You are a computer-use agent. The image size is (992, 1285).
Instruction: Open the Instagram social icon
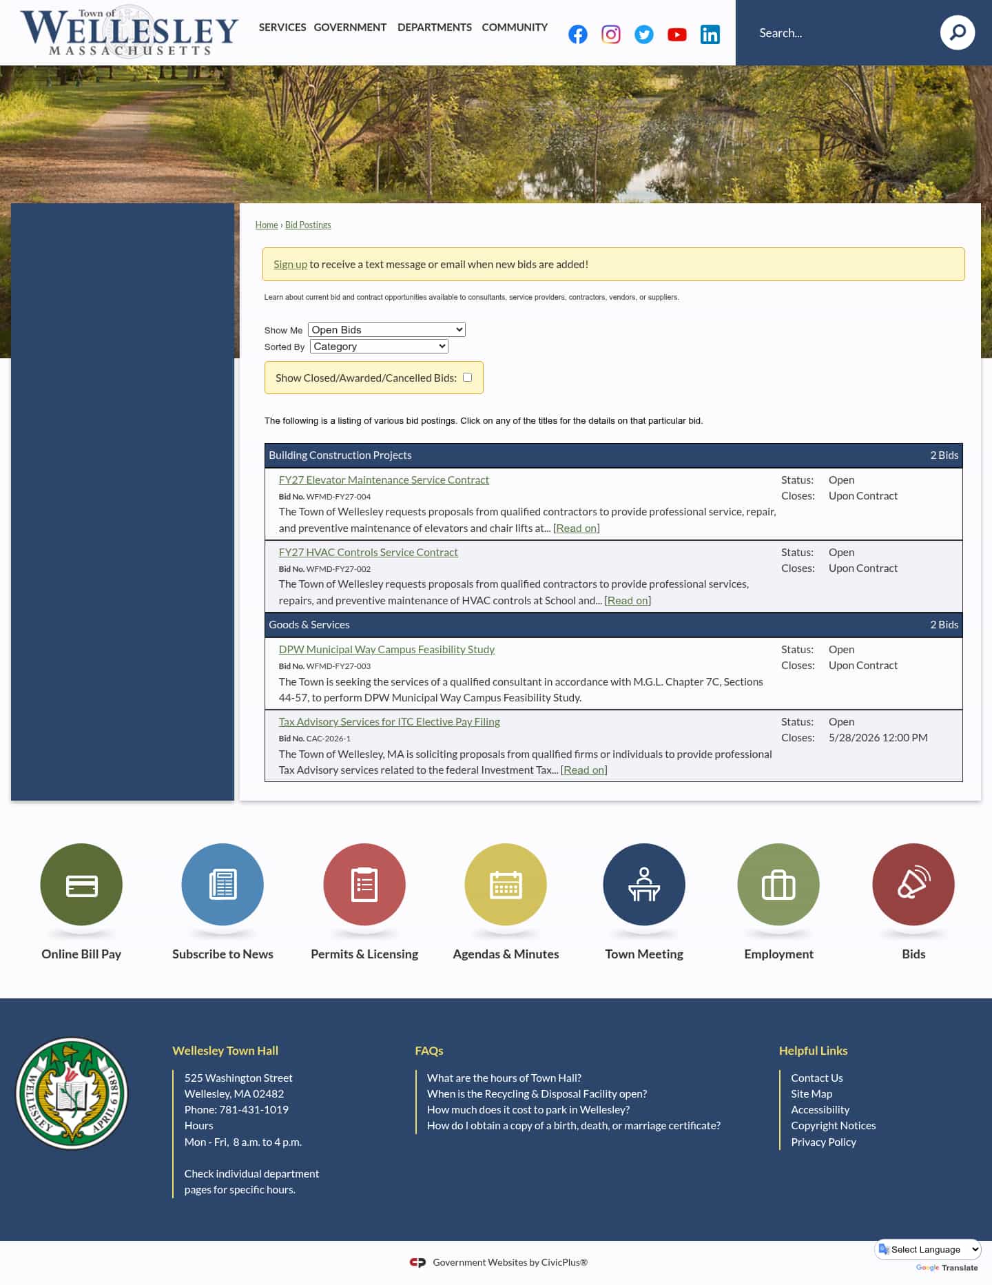click(x=611, y=34)
